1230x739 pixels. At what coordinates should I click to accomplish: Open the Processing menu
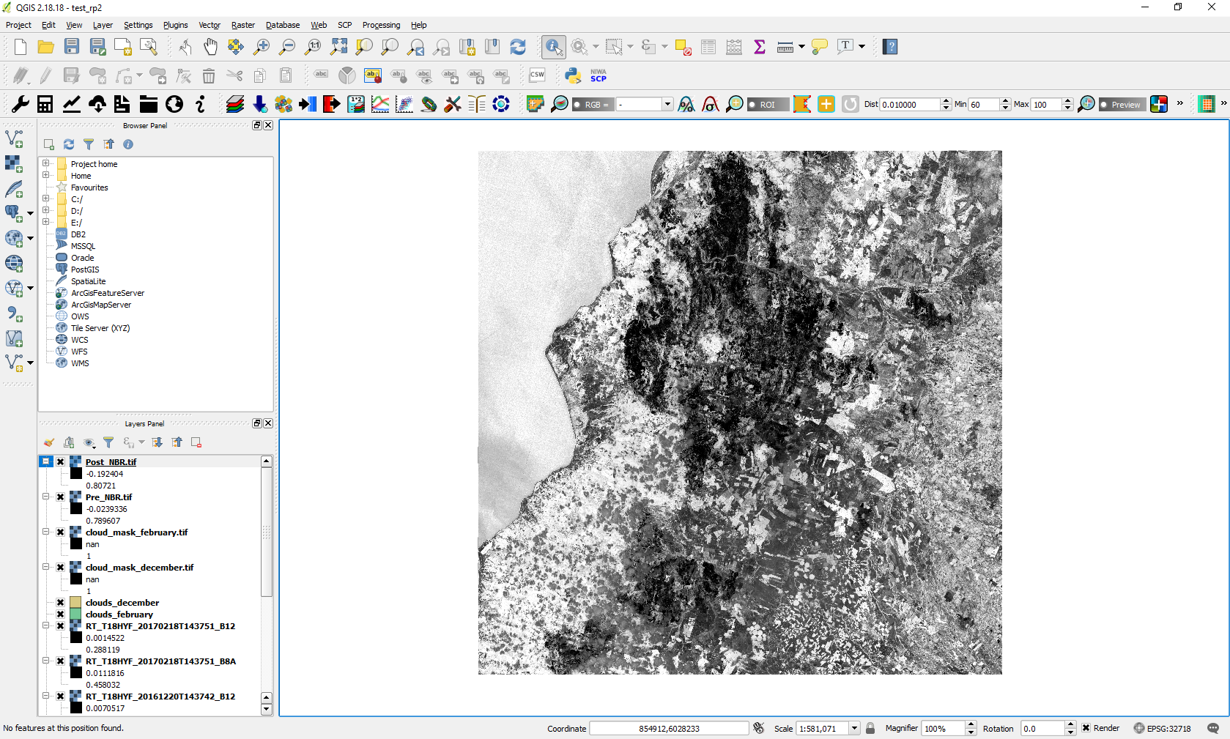[x=381, y=25]
